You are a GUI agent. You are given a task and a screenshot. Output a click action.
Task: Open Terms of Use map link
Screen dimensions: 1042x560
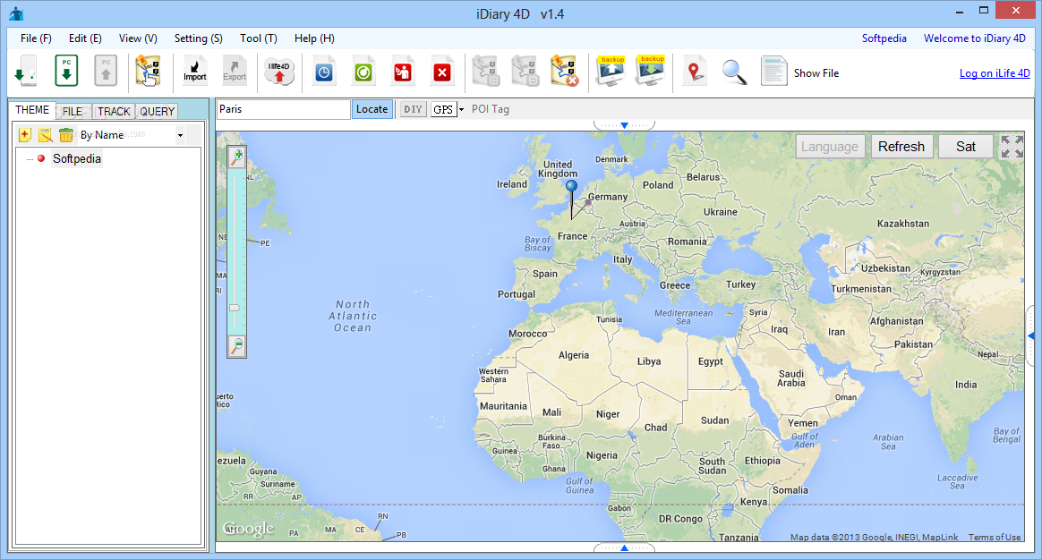coord(995,537)
